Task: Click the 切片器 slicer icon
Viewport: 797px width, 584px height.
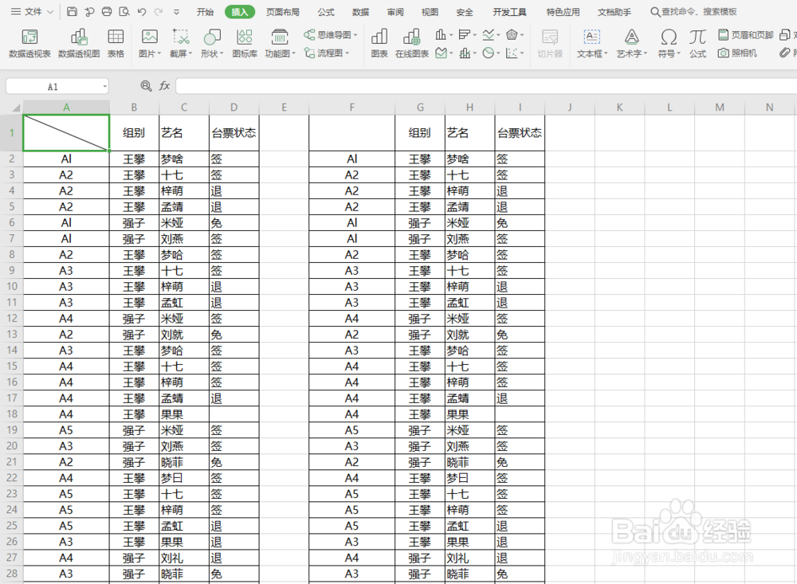Action: pyautogui.click(x=550, y=43)
